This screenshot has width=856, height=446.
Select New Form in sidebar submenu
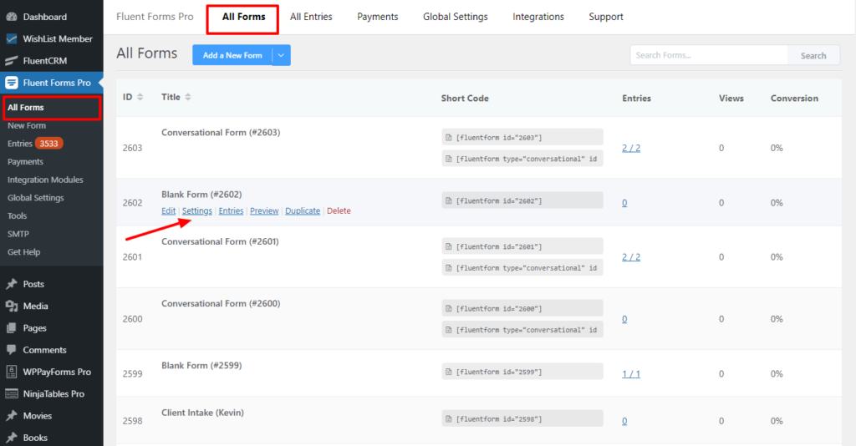point(27,125)
